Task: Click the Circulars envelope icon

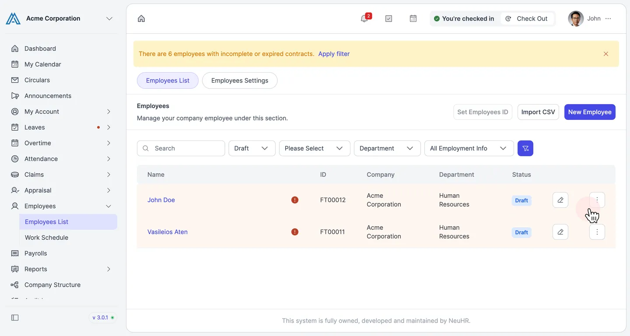Action: click(15, 80)
